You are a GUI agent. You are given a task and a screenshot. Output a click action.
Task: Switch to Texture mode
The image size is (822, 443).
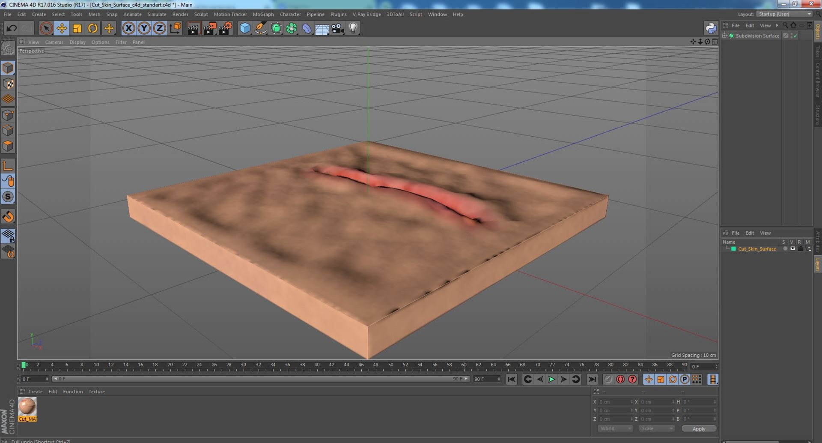[8, 84]
